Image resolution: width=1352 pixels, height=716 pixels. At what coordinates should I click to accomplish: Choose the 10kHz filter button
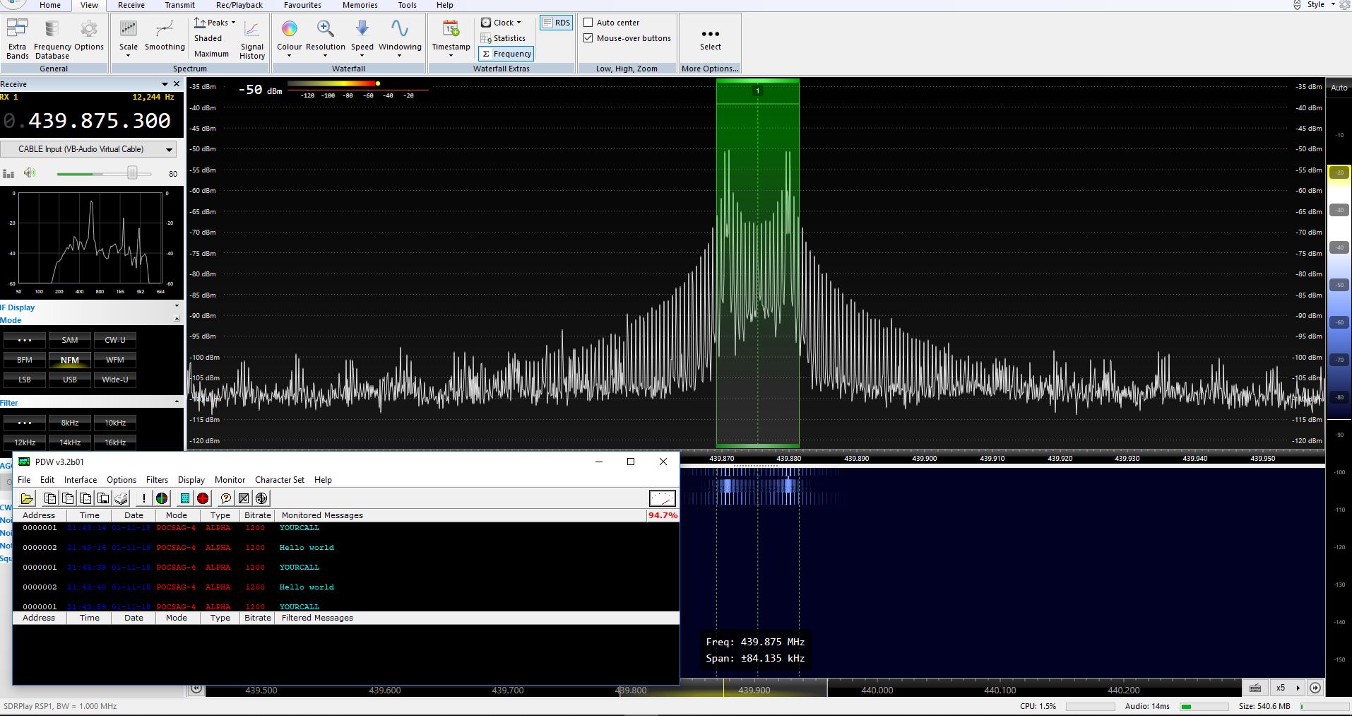pos(115,423)
